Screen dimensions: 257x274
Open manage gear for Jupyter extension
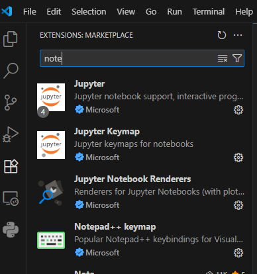coord(238,110)
